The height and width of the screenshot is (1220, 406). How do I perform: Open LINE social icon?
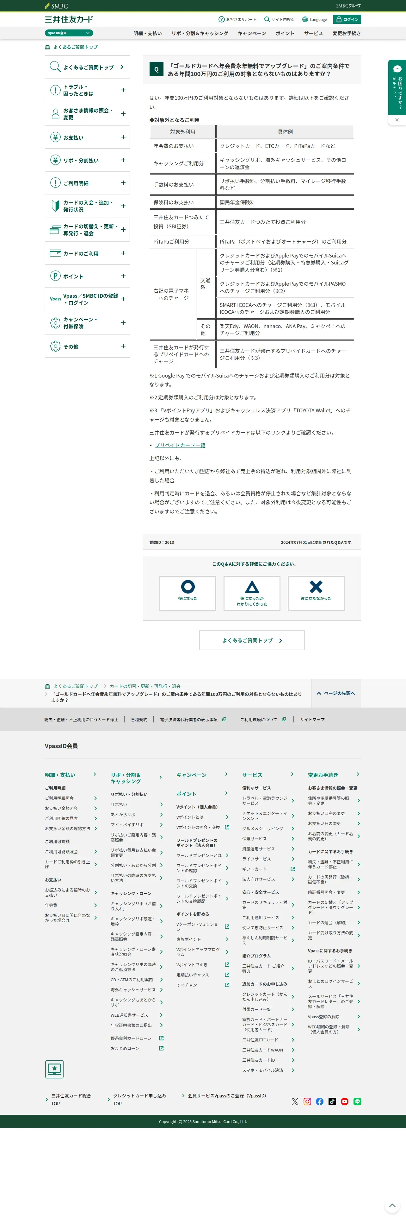click(x=357, y=1102)
